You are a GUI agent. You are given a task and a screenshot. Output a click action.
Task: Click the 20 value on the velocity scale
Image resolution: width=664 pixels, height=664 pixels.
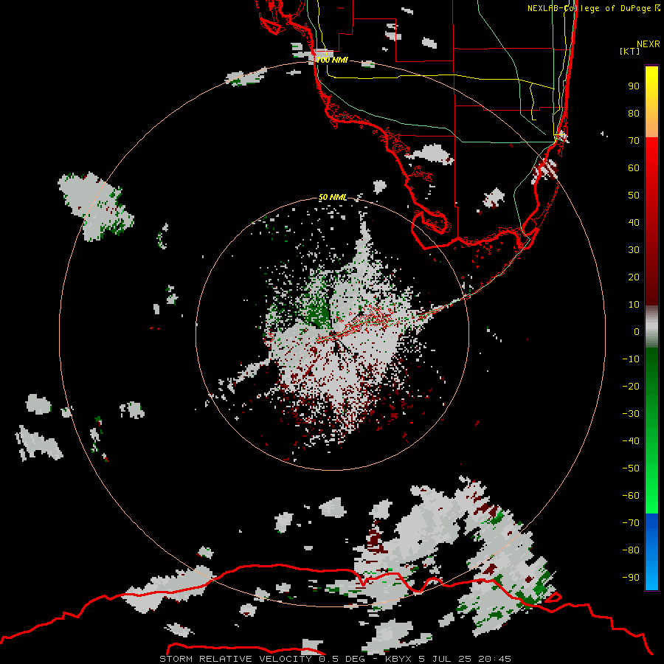634,277
